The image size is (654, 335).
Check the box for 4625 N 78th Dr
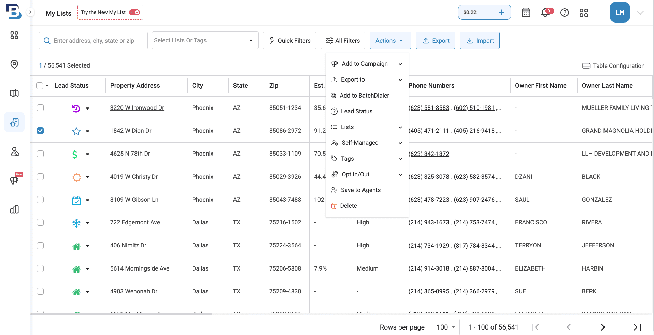click(x=40, y=154)
